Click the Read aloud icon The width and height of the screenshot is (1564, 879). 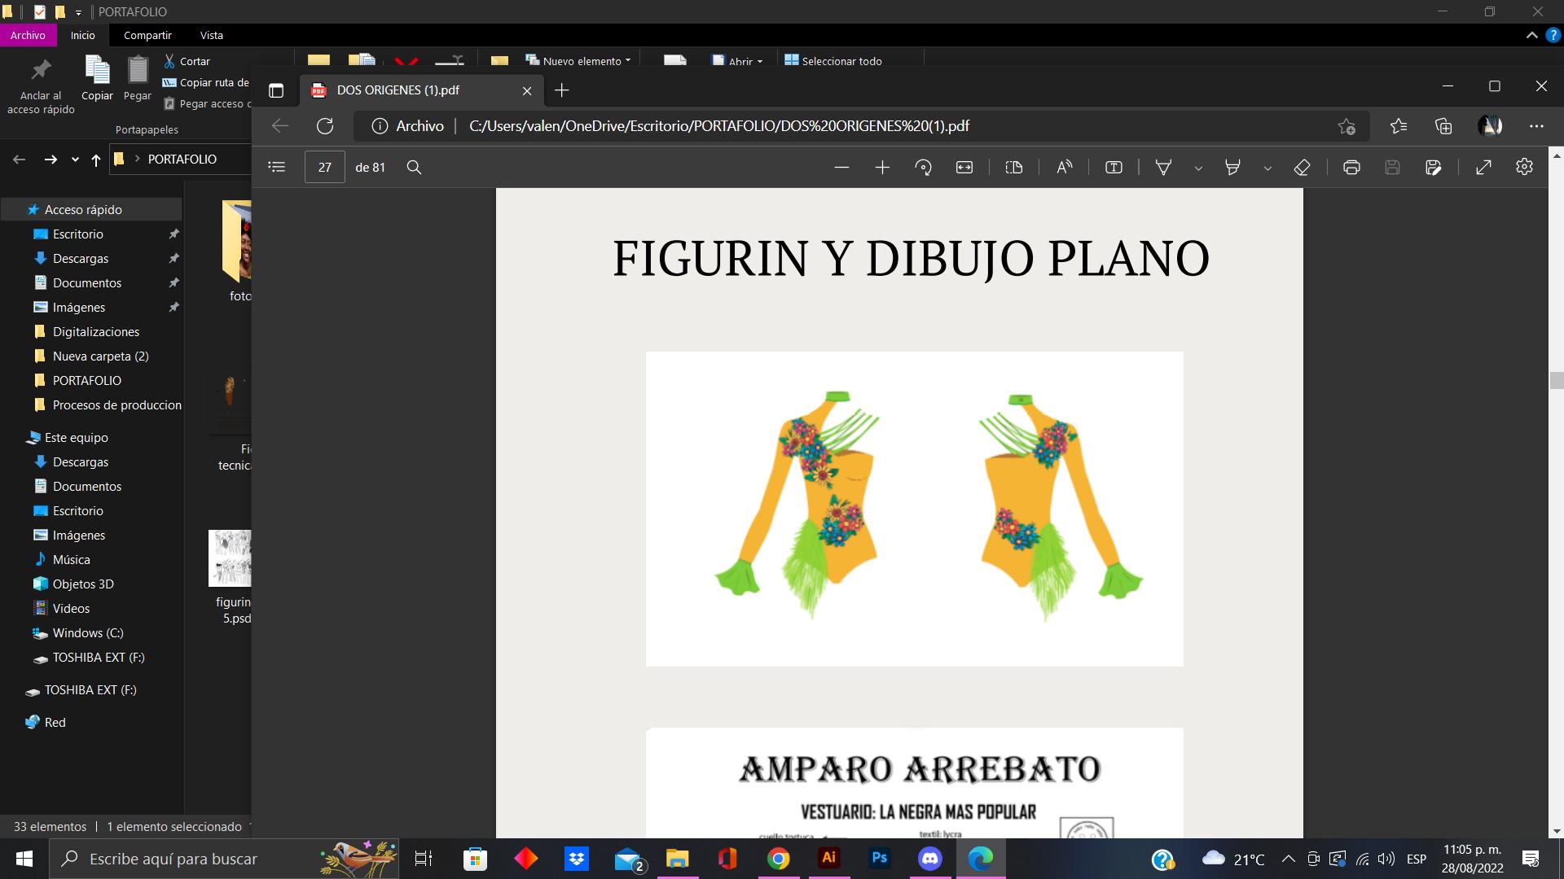point(1064,167)
